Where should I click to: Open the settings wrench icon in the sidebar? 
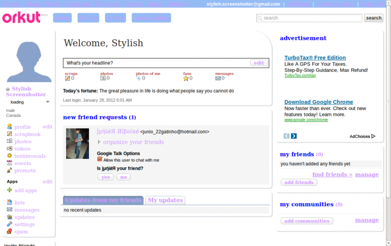tap(9, 224)
